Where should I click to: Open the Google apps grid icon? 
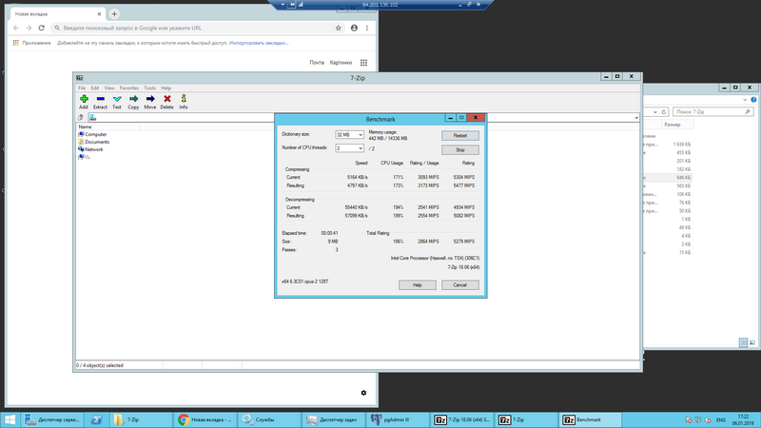coord(363,63)
